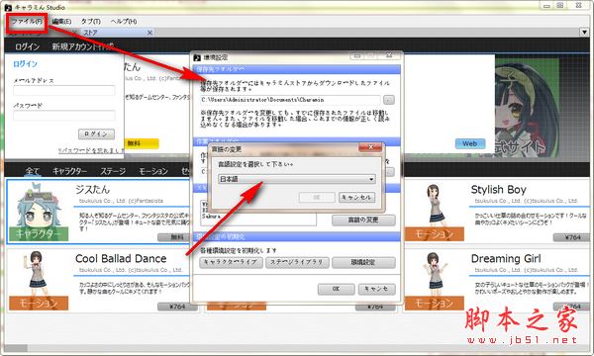
Task: Select the キャラクター category tab
Action: tap(69, 171)
